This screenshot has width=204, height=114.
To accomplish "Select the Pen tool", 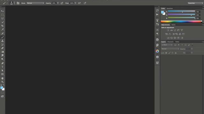I will click(x=3, y=63).
